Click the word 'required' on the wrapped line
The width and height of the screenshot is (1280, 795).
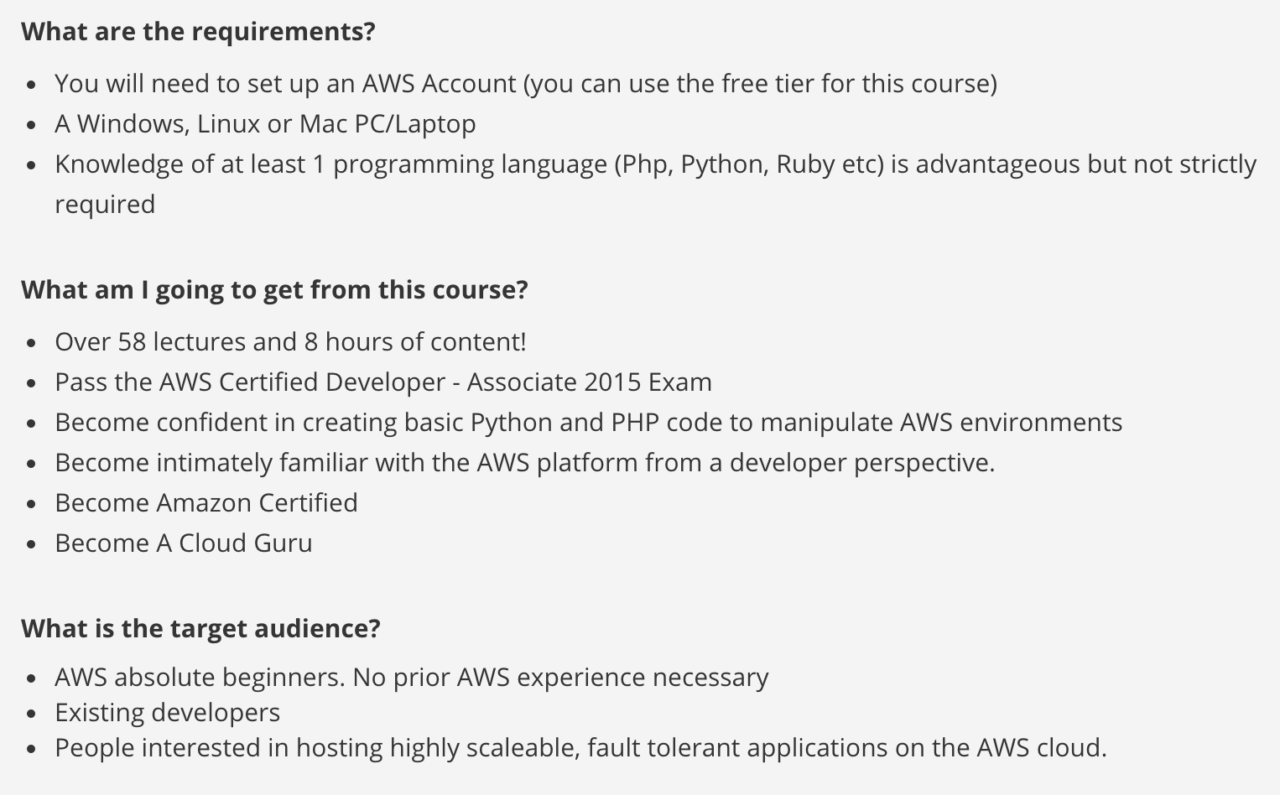(105, 205)
